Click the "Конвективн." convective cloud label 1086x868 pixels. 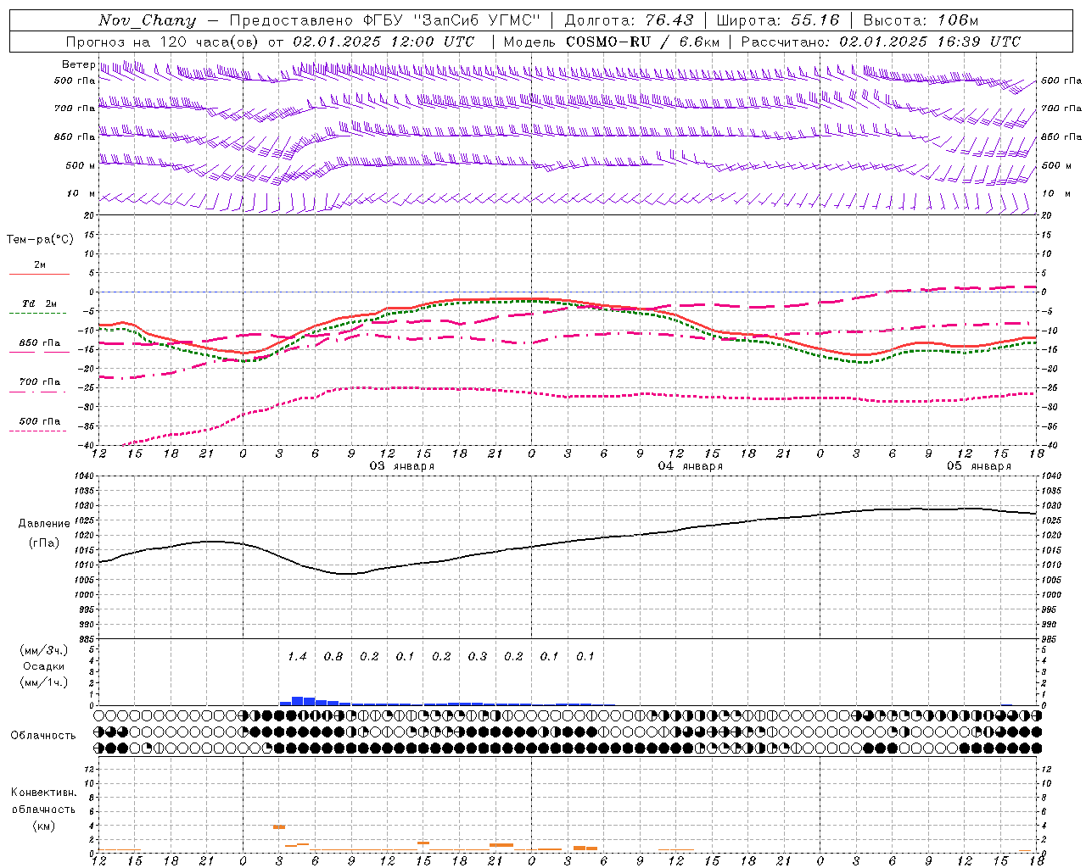pyautogui.click(x=43, y=793)
